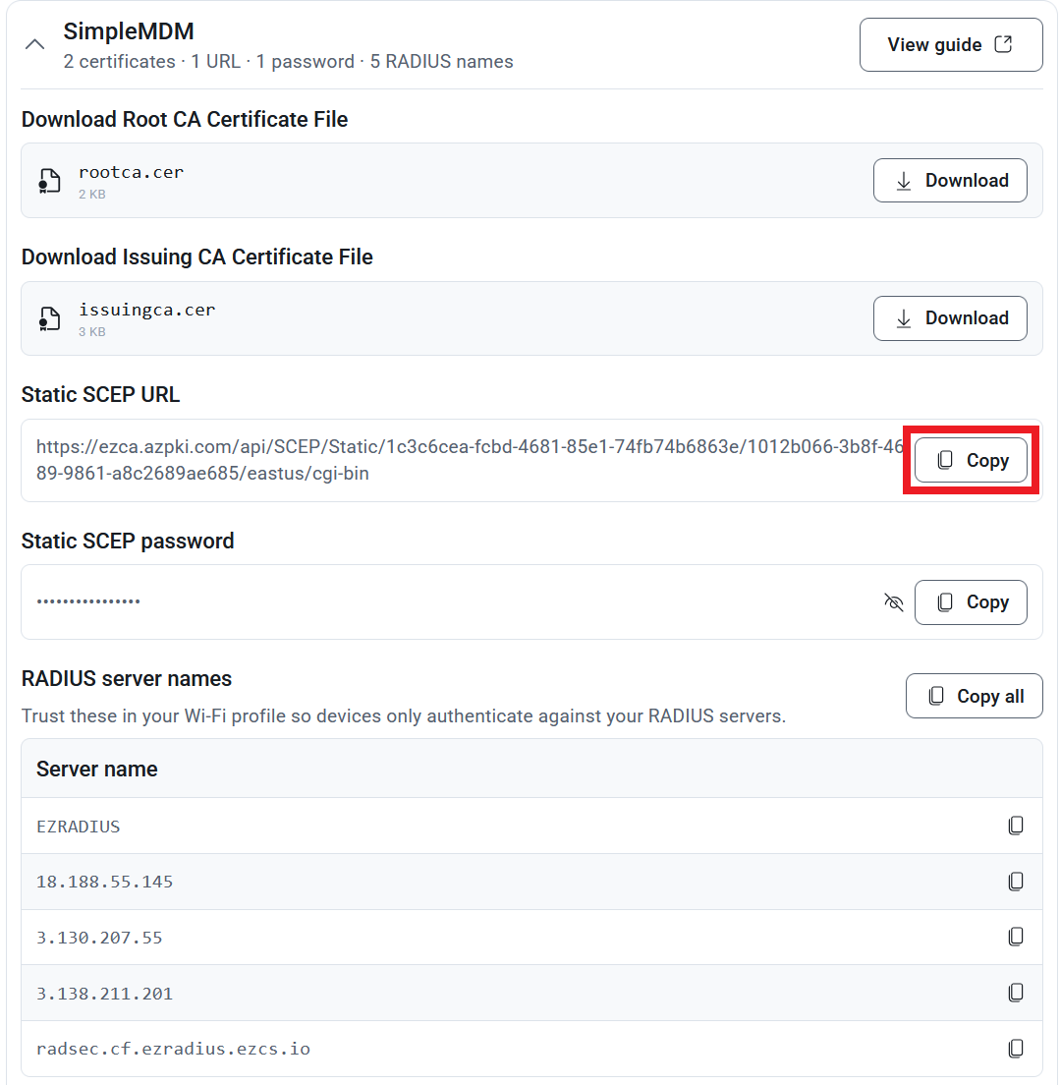Download the rootca.cer certificate file
Viewport: 1060px width, 1085px height.
pyautogui.click(x=950, y=181)
